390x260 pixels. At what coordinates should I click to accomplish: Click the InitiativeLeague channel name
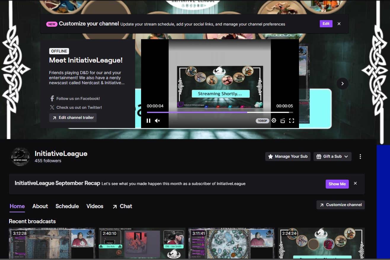tap(61, 154)
